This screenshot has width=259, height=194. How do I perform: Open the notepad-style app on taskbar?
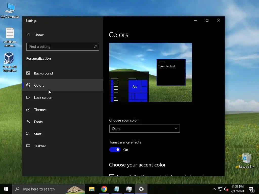pos(116,189)
